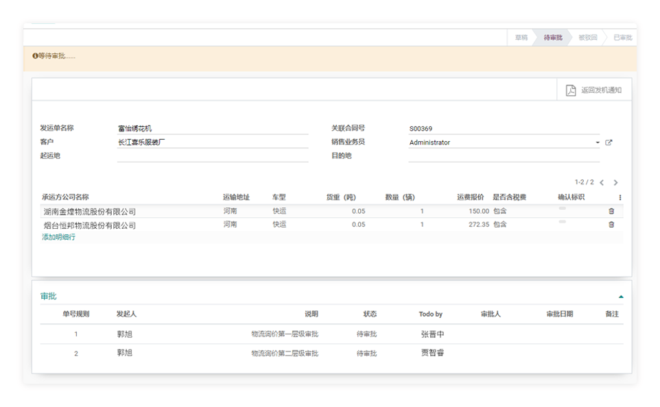
Task: Select the 草稿 status stage
Action: 521,38
